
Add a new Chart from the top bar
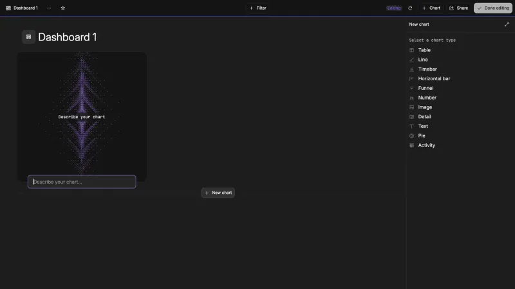pyautogui.click(x=431, y=8)
